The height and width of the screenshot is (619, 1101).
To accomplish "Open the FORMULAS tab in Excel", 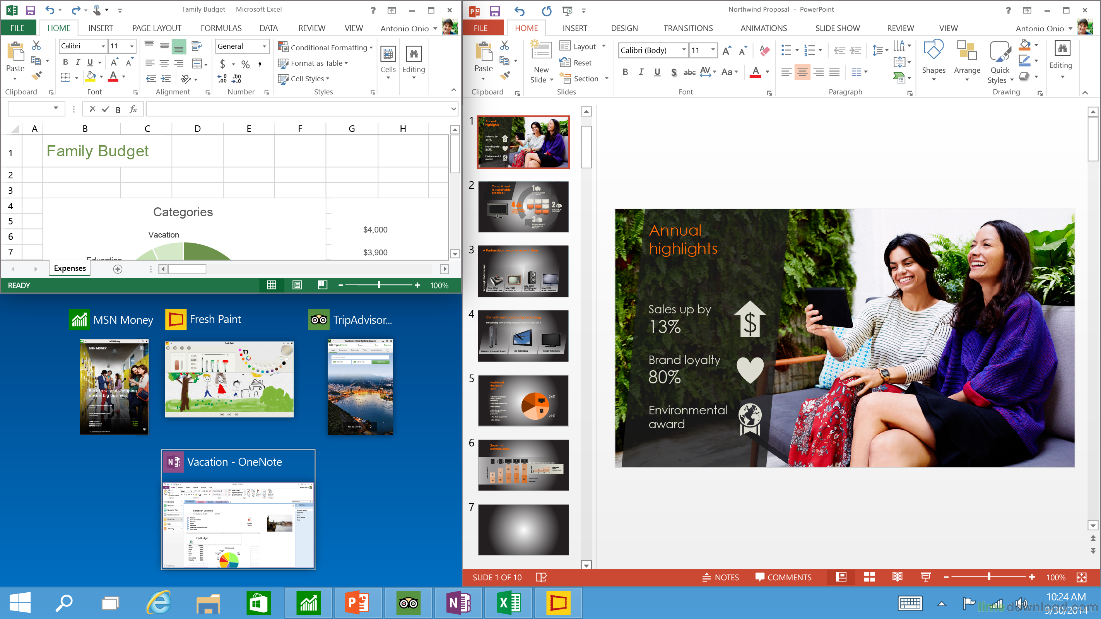I will (x=221, y=28).
